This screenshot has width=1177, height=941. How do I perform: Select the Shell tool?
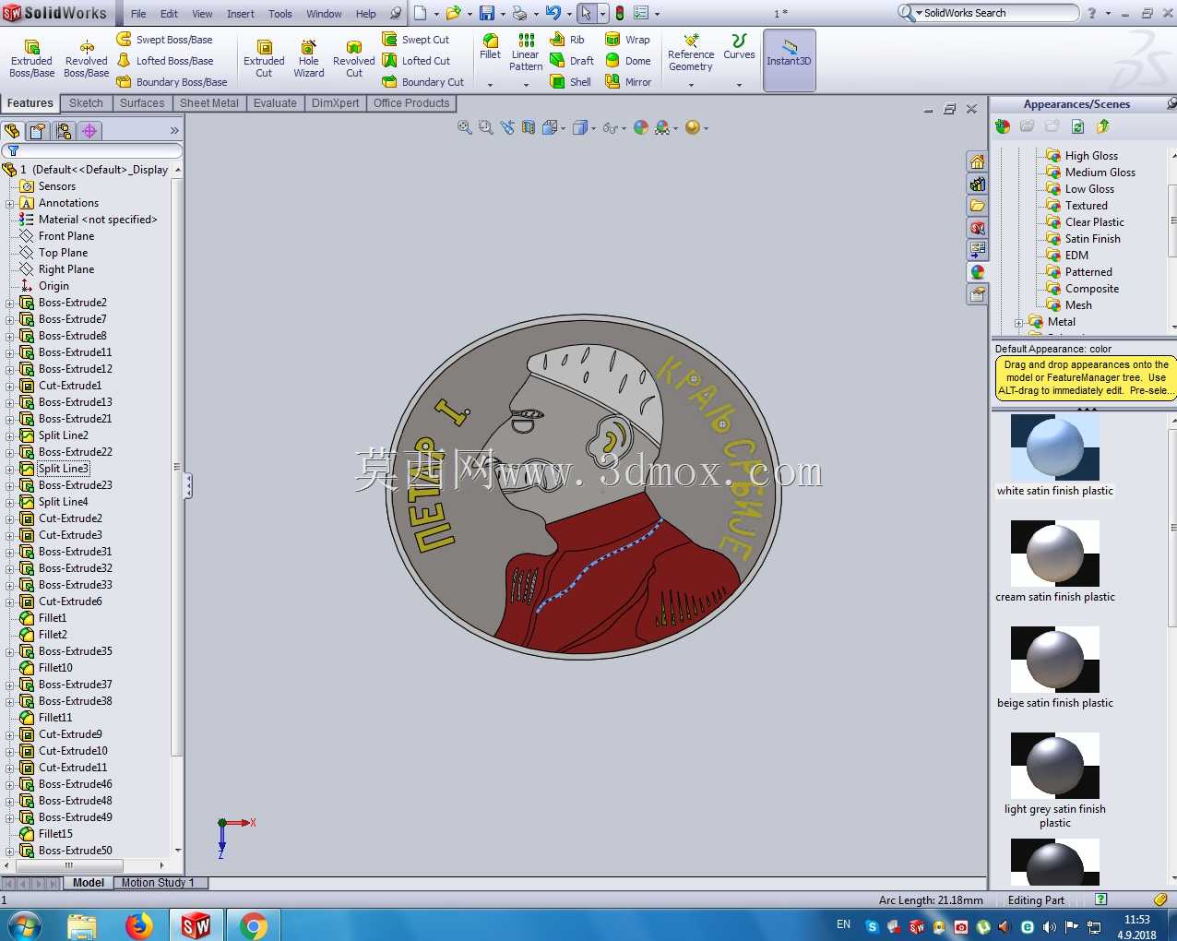(571, 82)
